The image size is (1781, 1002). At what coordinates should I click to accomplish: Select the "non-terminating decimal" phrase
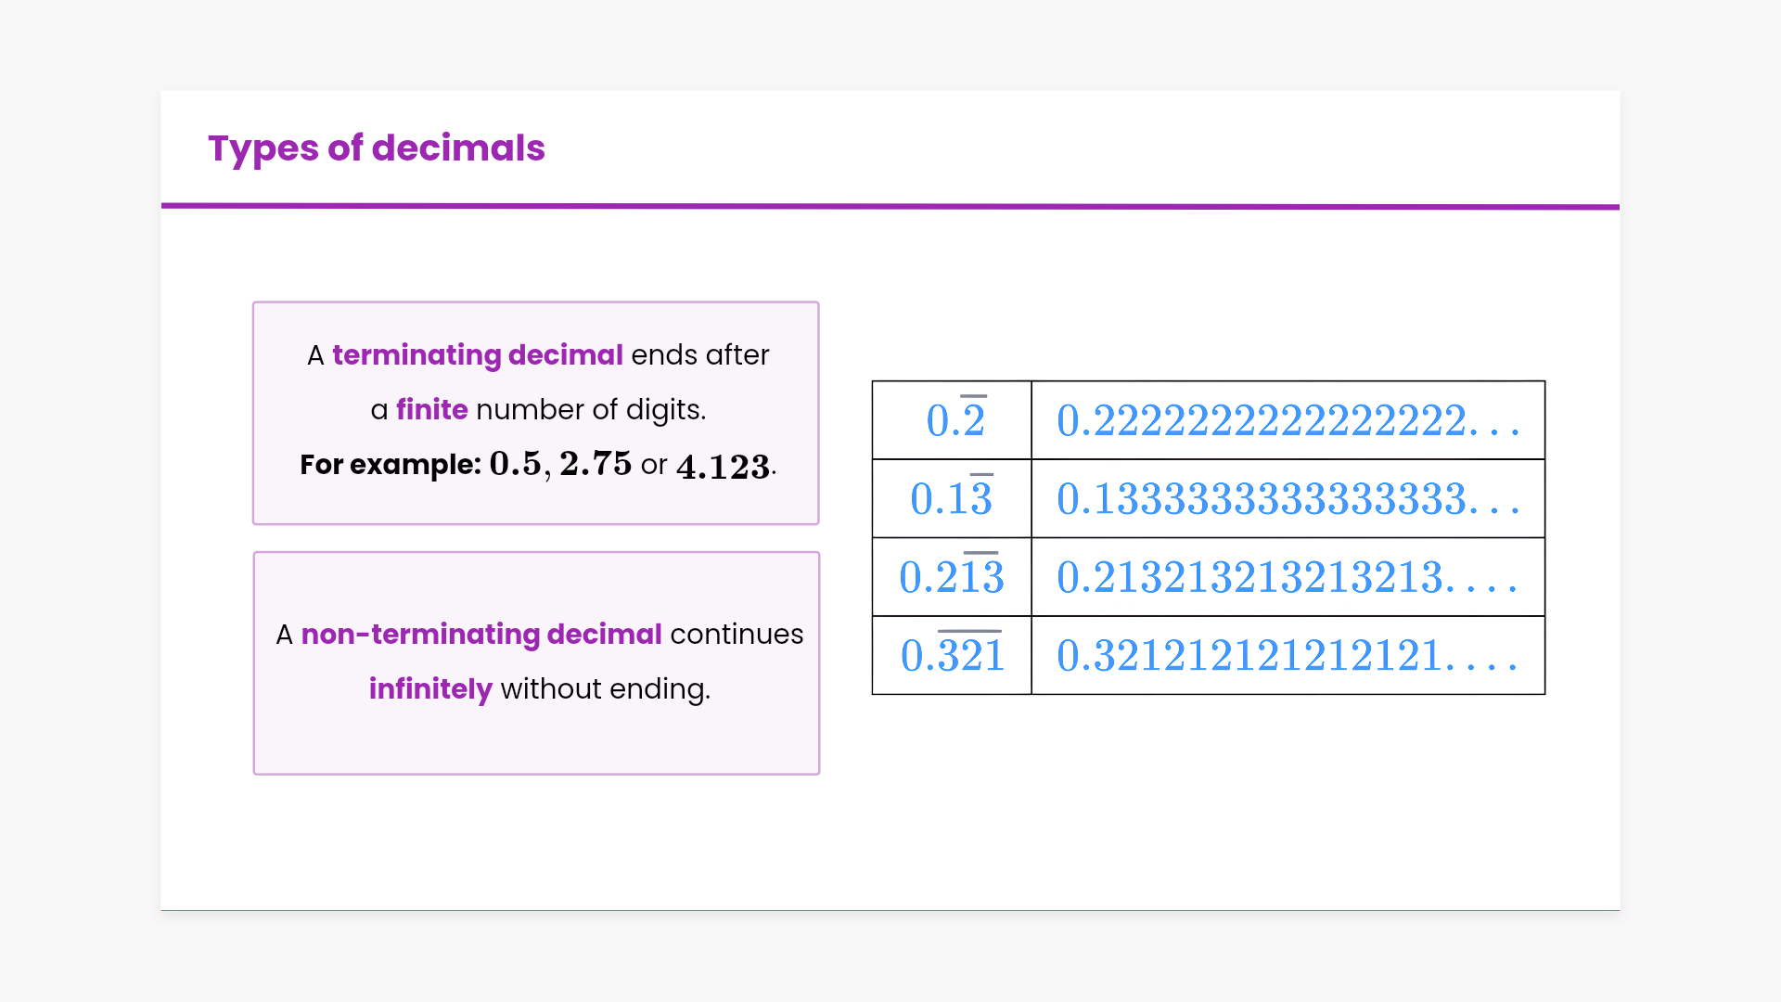click(481, 635)
